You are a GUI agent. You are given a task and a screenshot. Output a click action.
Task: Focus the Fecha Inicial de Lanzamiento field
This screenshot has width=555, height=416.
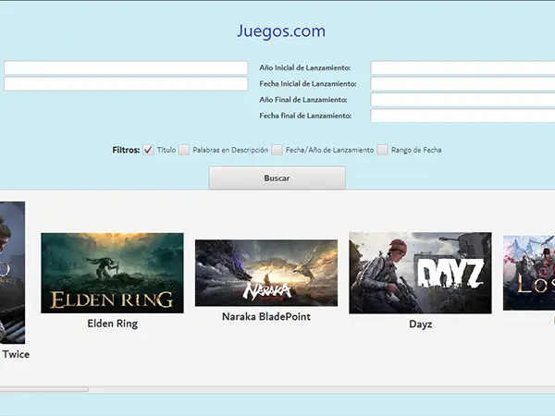(x=462, y=84)
